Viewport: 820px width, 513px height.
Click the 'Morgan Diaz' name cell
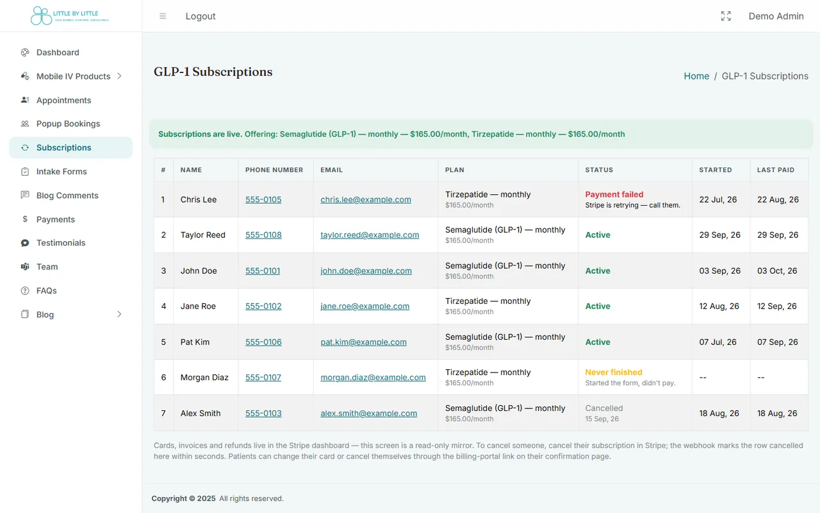[204, 377]
